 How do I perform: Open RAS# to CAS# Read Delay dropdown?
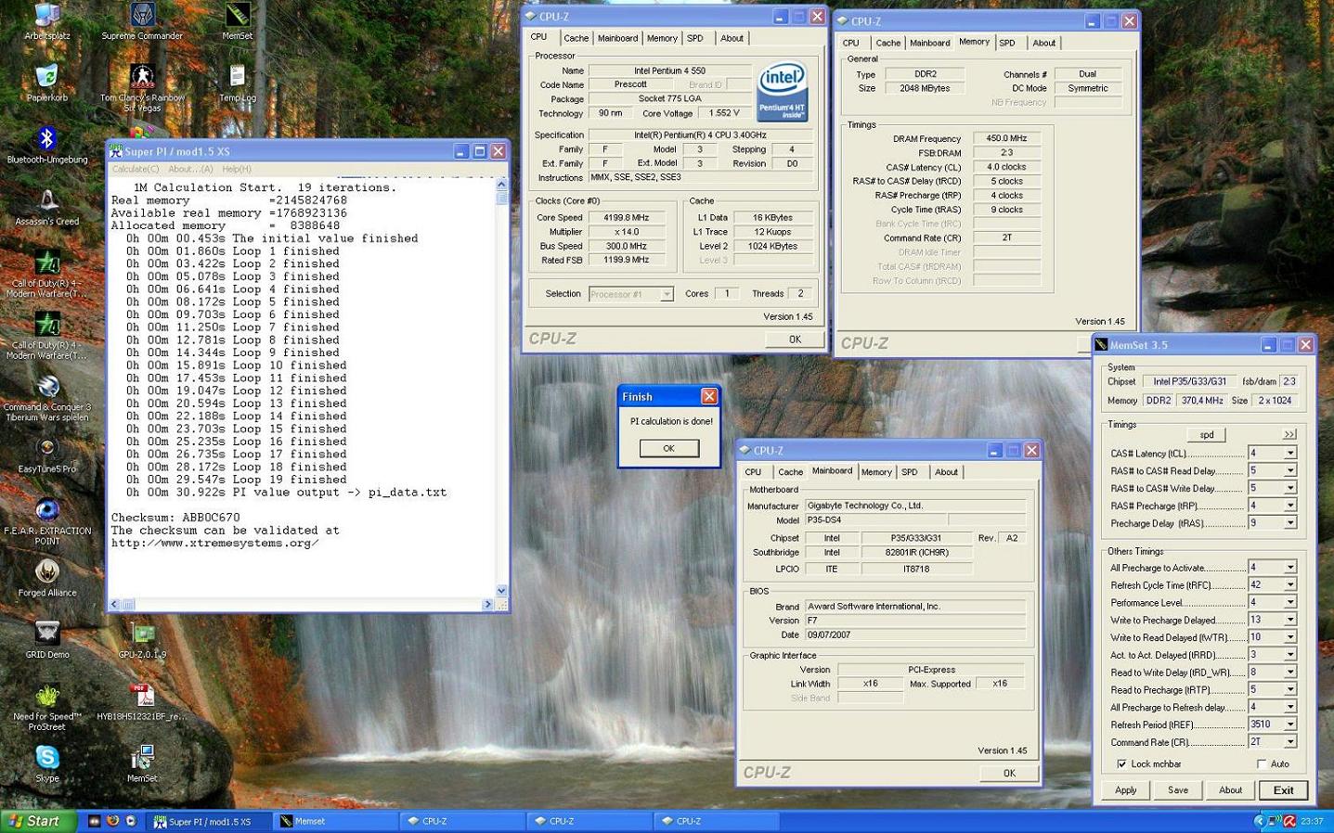click(1290, 471)
